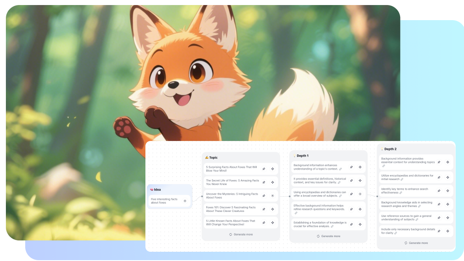Pin the "Identify key terms" Depth 2 item
This screenshot has width=464, height=261.
pyautogui.click(x=439, y=191)
